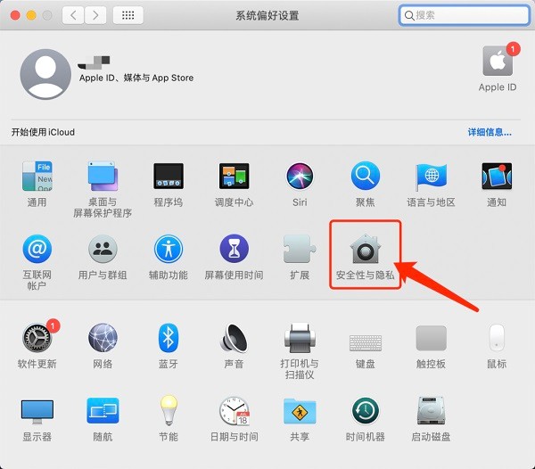Screen dimensions: 535x469
Task: Click the show all grid button
Action: pos(128,15)
